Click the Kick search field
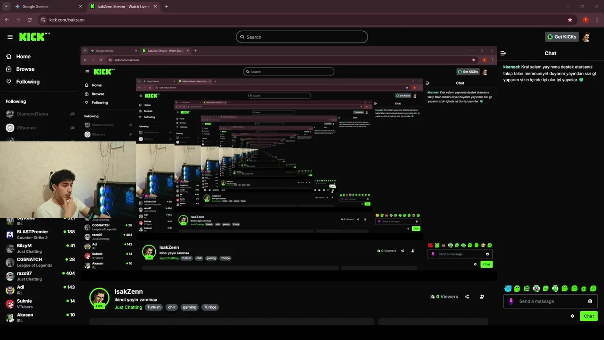The height and width of the screenshot is (340, 604). pos(302,37)
